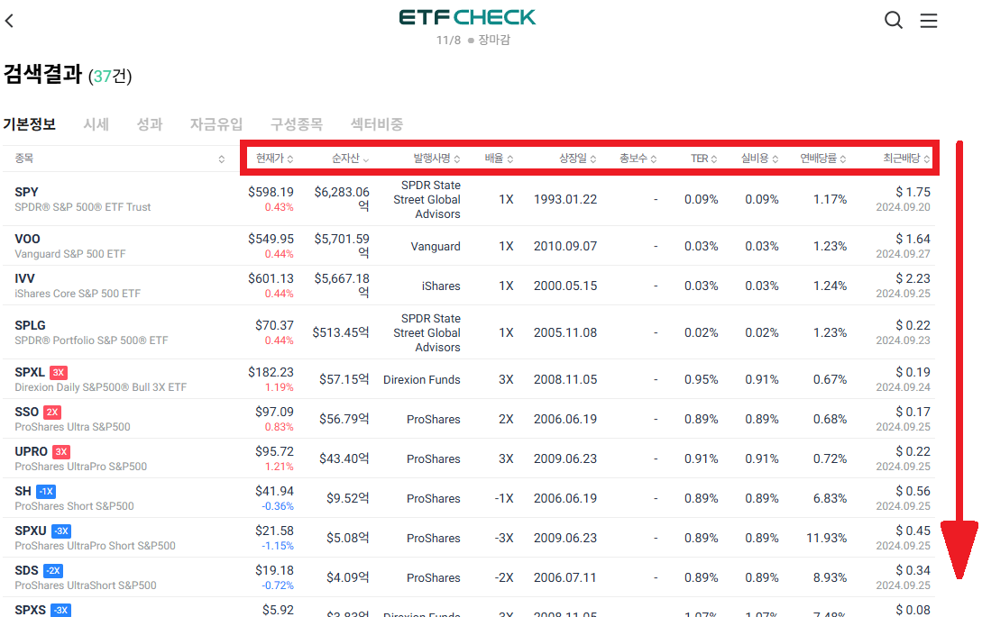The image size is (982, 617).
Task: Click the ETF CHECK logo
Action: tap(467, 17)
